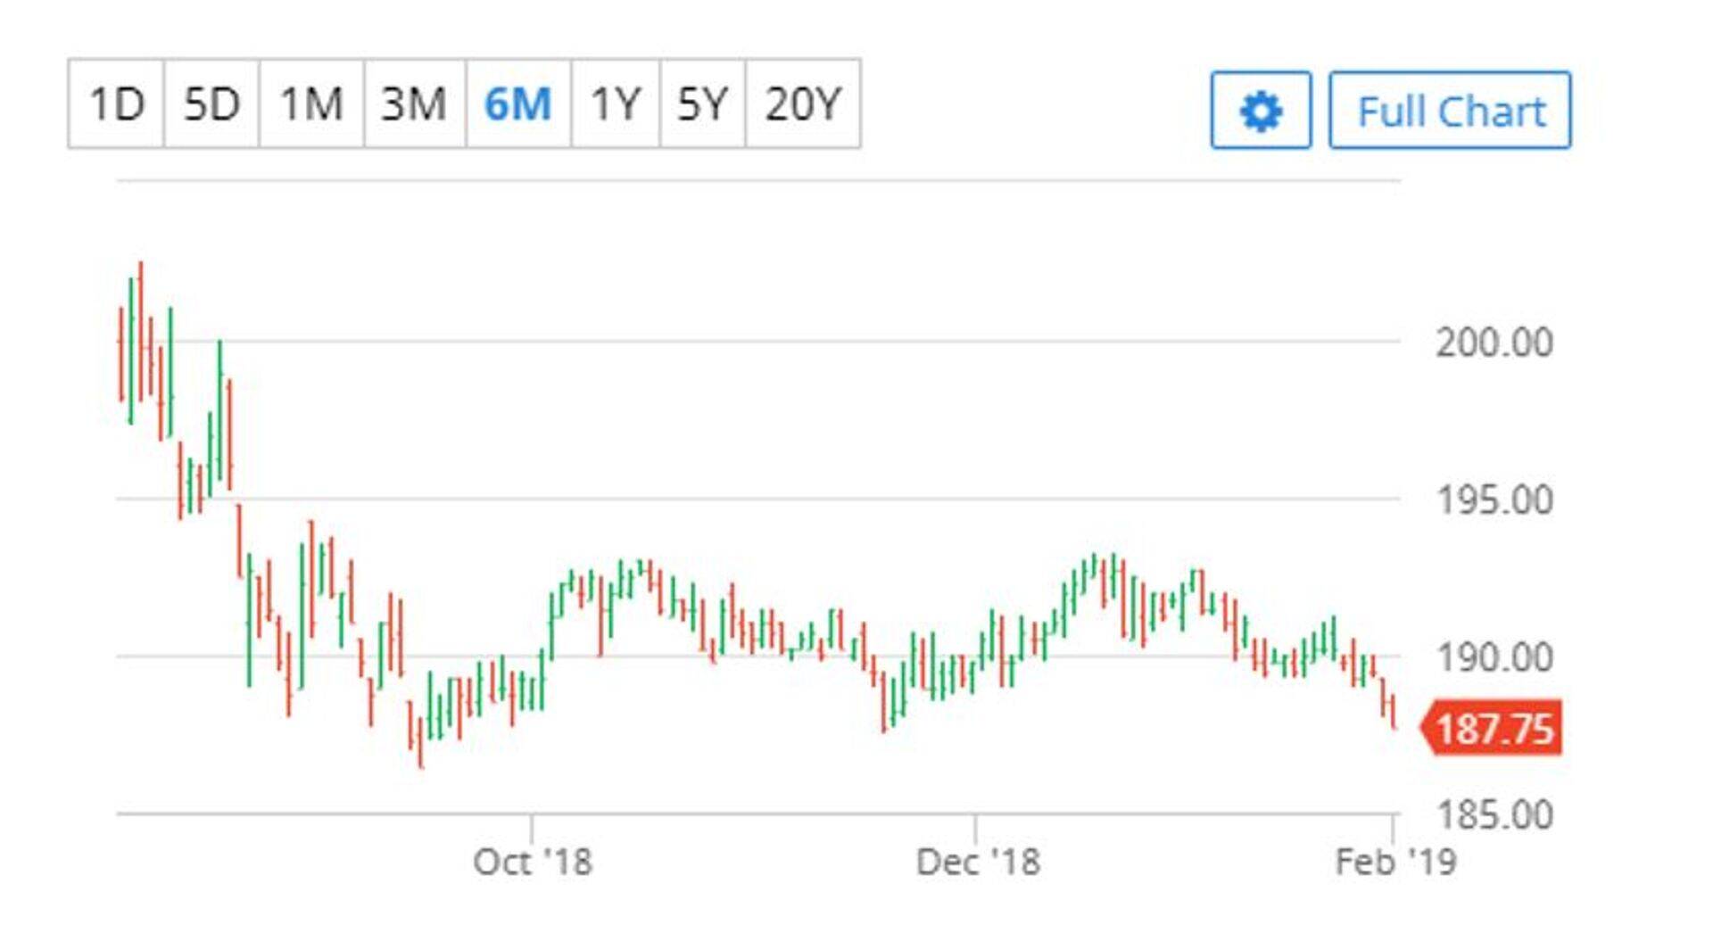This screenshot has width=1713, height=933.
Task: Click the active 6M range tab
Action: 517,103
